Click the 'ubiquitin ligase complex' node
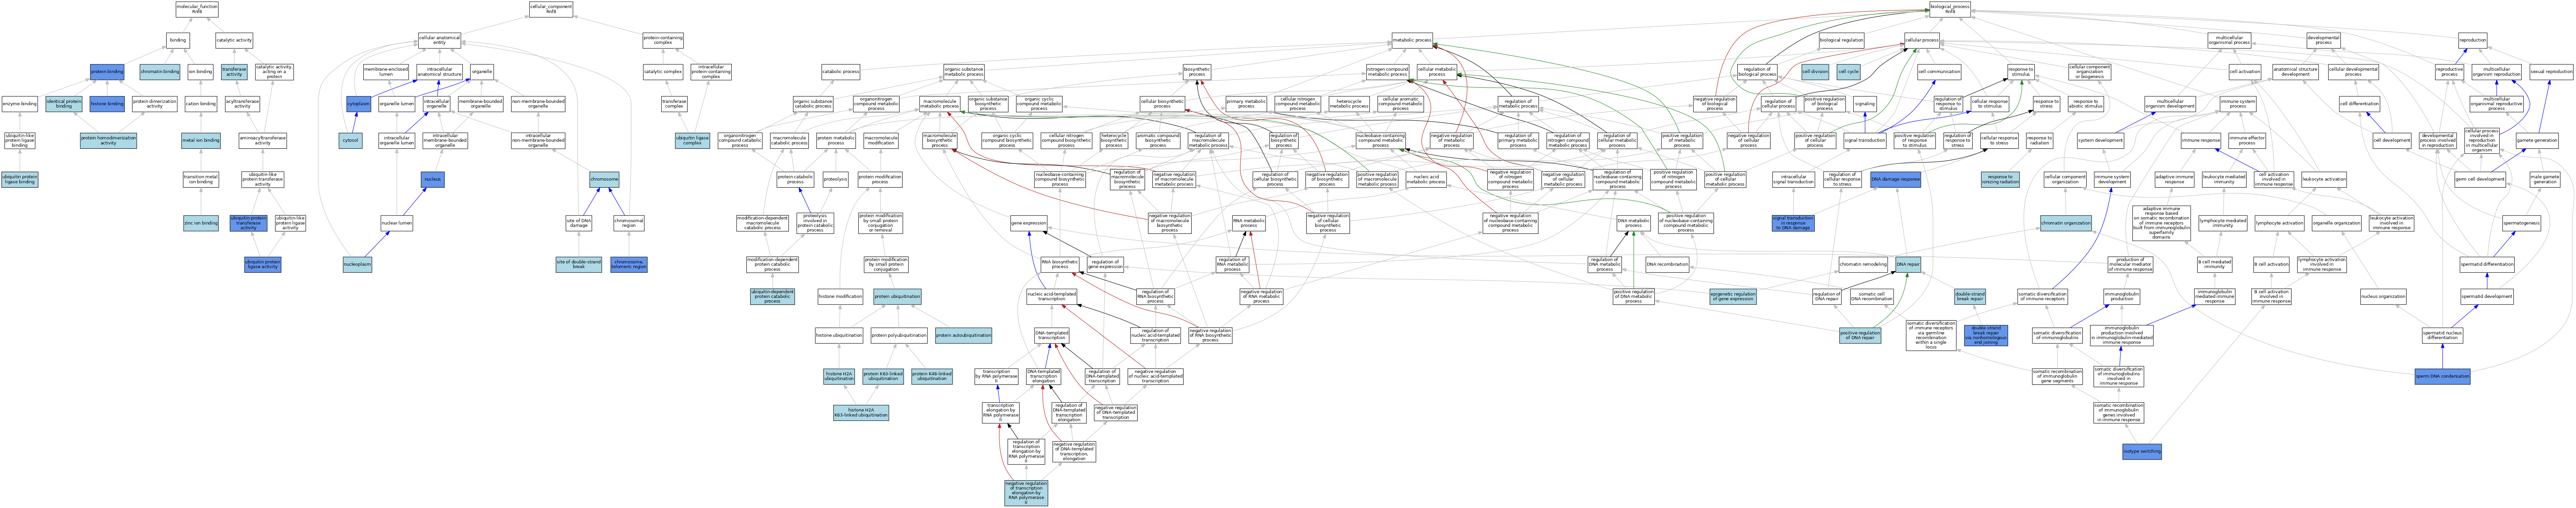Image resolution: width=2576 pixels, height=508 pixels. coord(692,140)
